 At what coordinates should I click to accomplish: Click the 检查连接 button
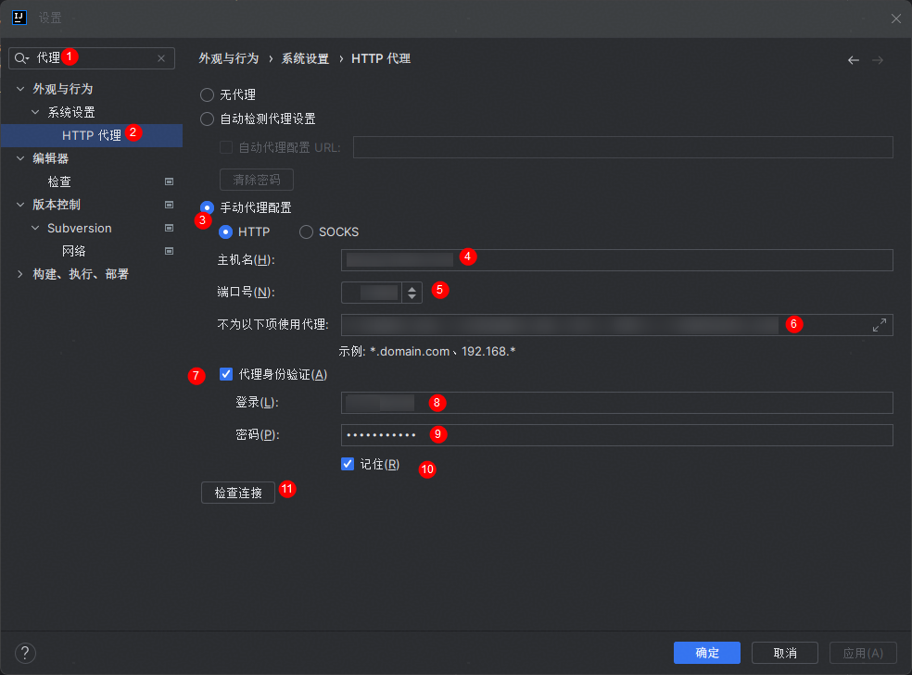(x=238, y=494)
